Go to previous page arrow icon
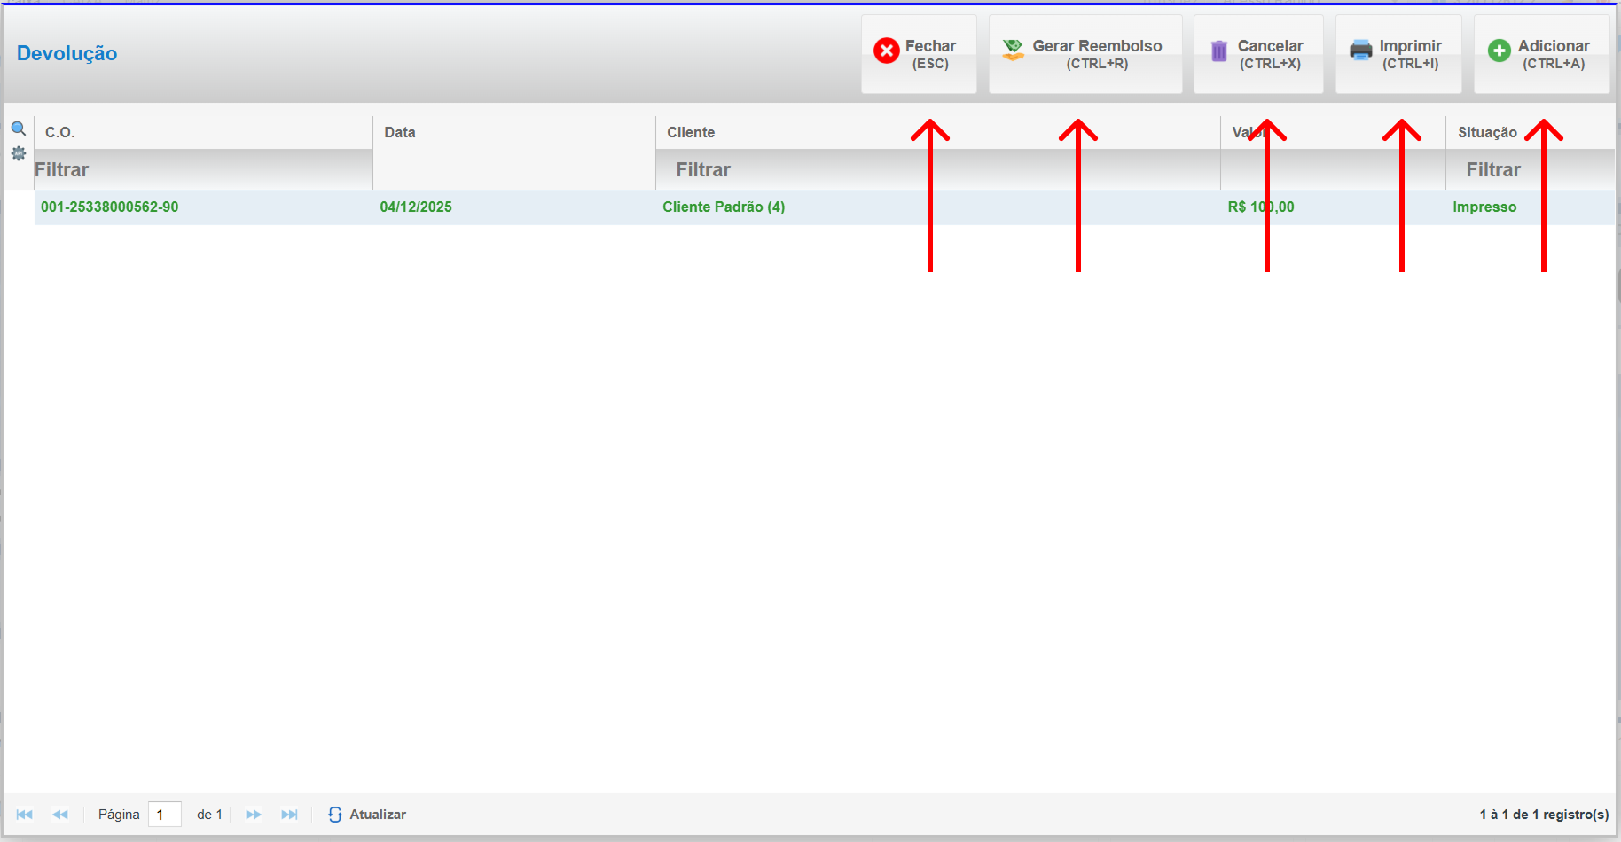Image resolution: width=1621 pixels, height=842 pixels. (60, 815)
